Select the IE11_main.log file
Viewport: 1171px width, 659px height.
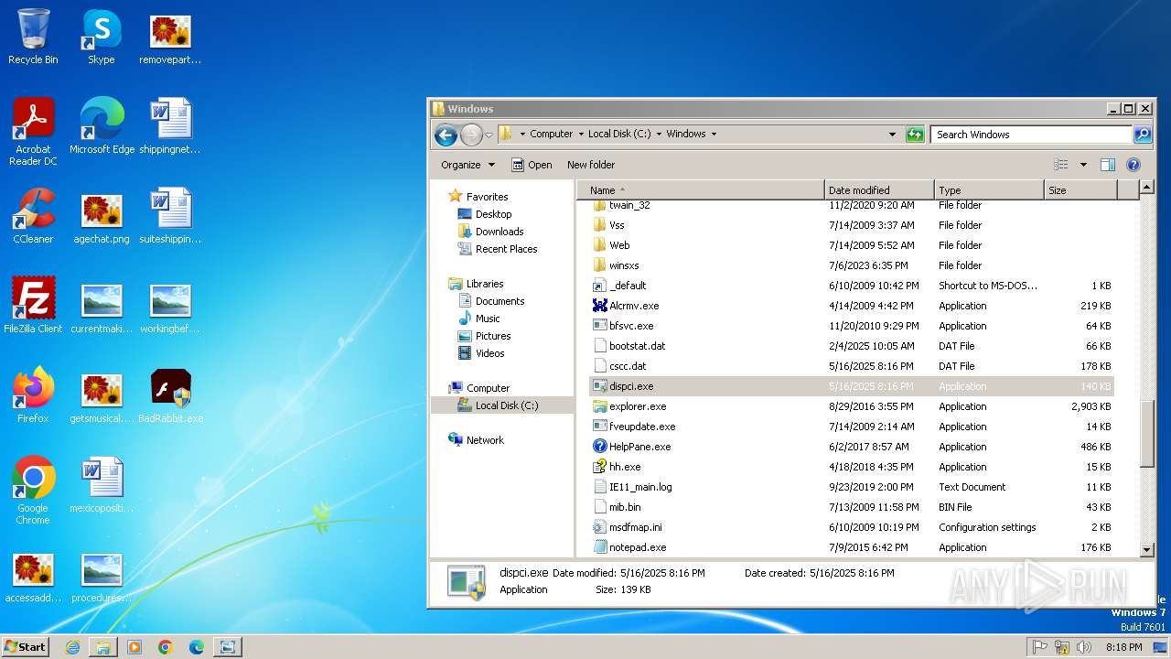852,487
